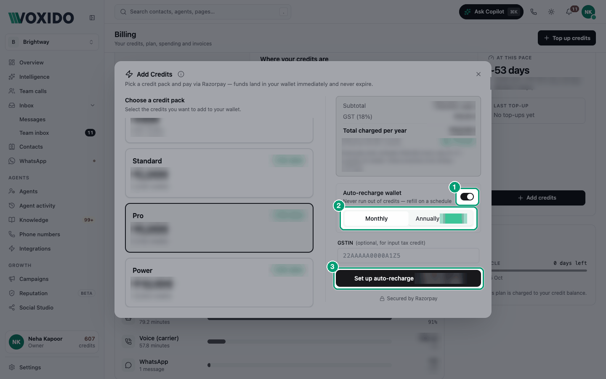Open Team inbox with 11 badge
This screenshot has height=379, width=606.
52,133
